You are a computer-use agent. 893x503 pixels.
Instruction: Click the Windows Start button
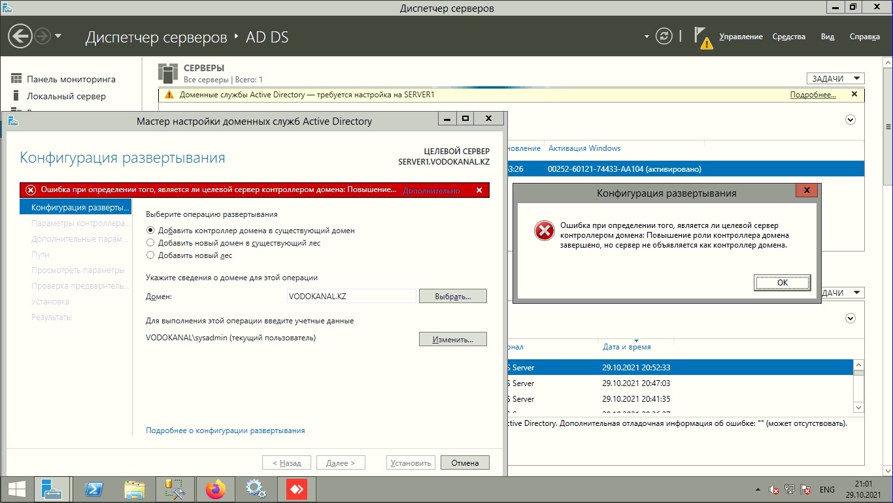[16, 489]
